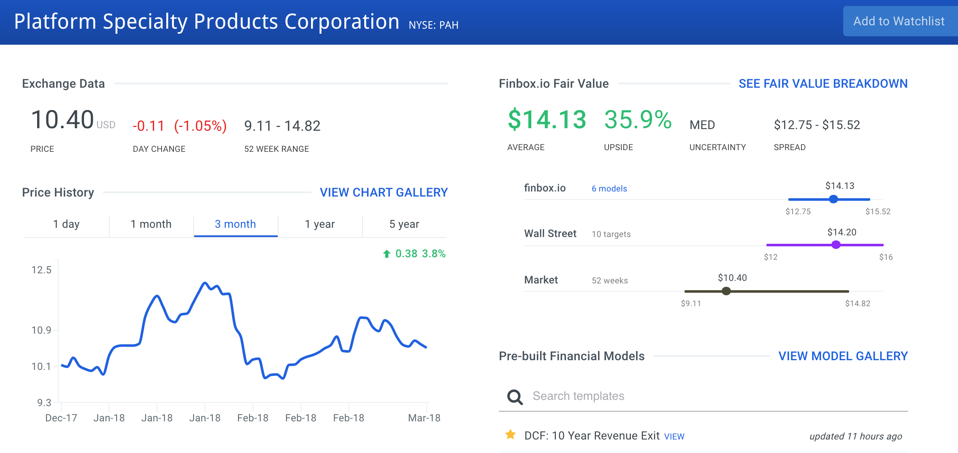This screenshot has height=453, width=958.
Task: Click the Wall Street $14.20 slider handle
Action: pyautogui.click(x=836, y=245)
